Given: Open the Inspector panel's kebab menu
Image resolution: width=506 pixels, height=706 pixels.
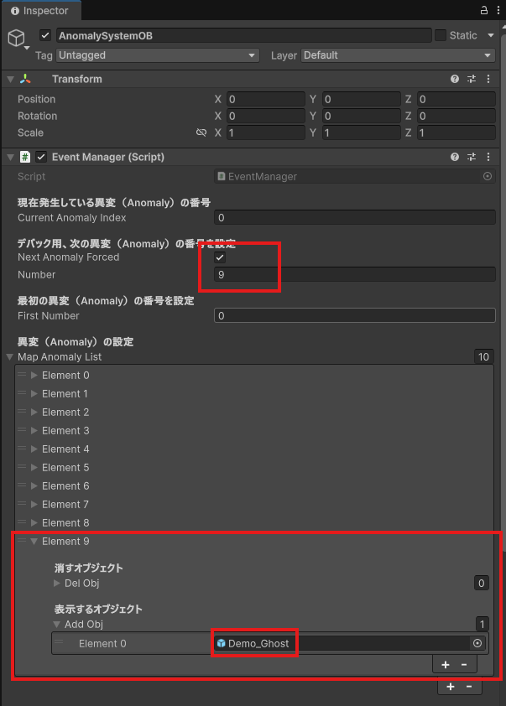Looking at the screenshot, I should pyautogui.click(x=498, y=11).
